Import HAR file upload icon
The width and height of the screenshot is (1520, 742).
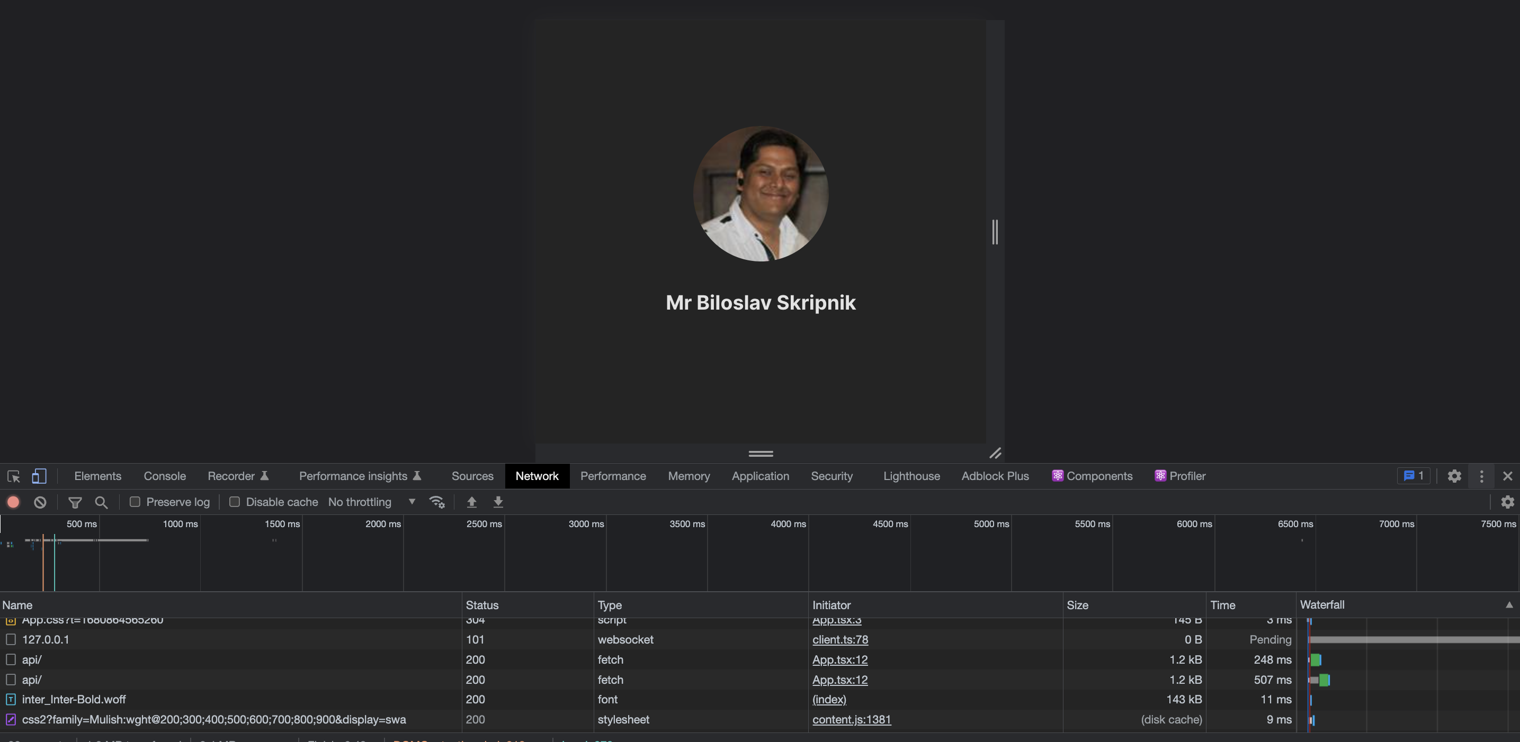point(471,502)
